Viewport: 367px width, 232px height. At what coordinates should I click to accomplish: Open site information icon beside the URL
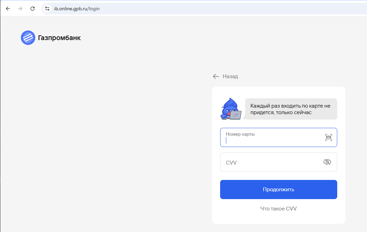(x=47, y=9)
